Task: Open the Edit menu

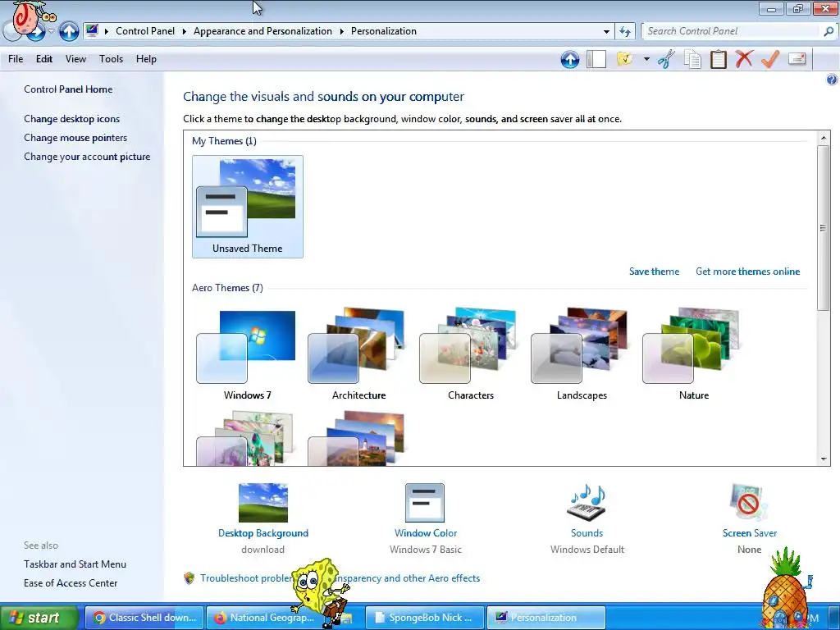Action: (x=44, y=59)
